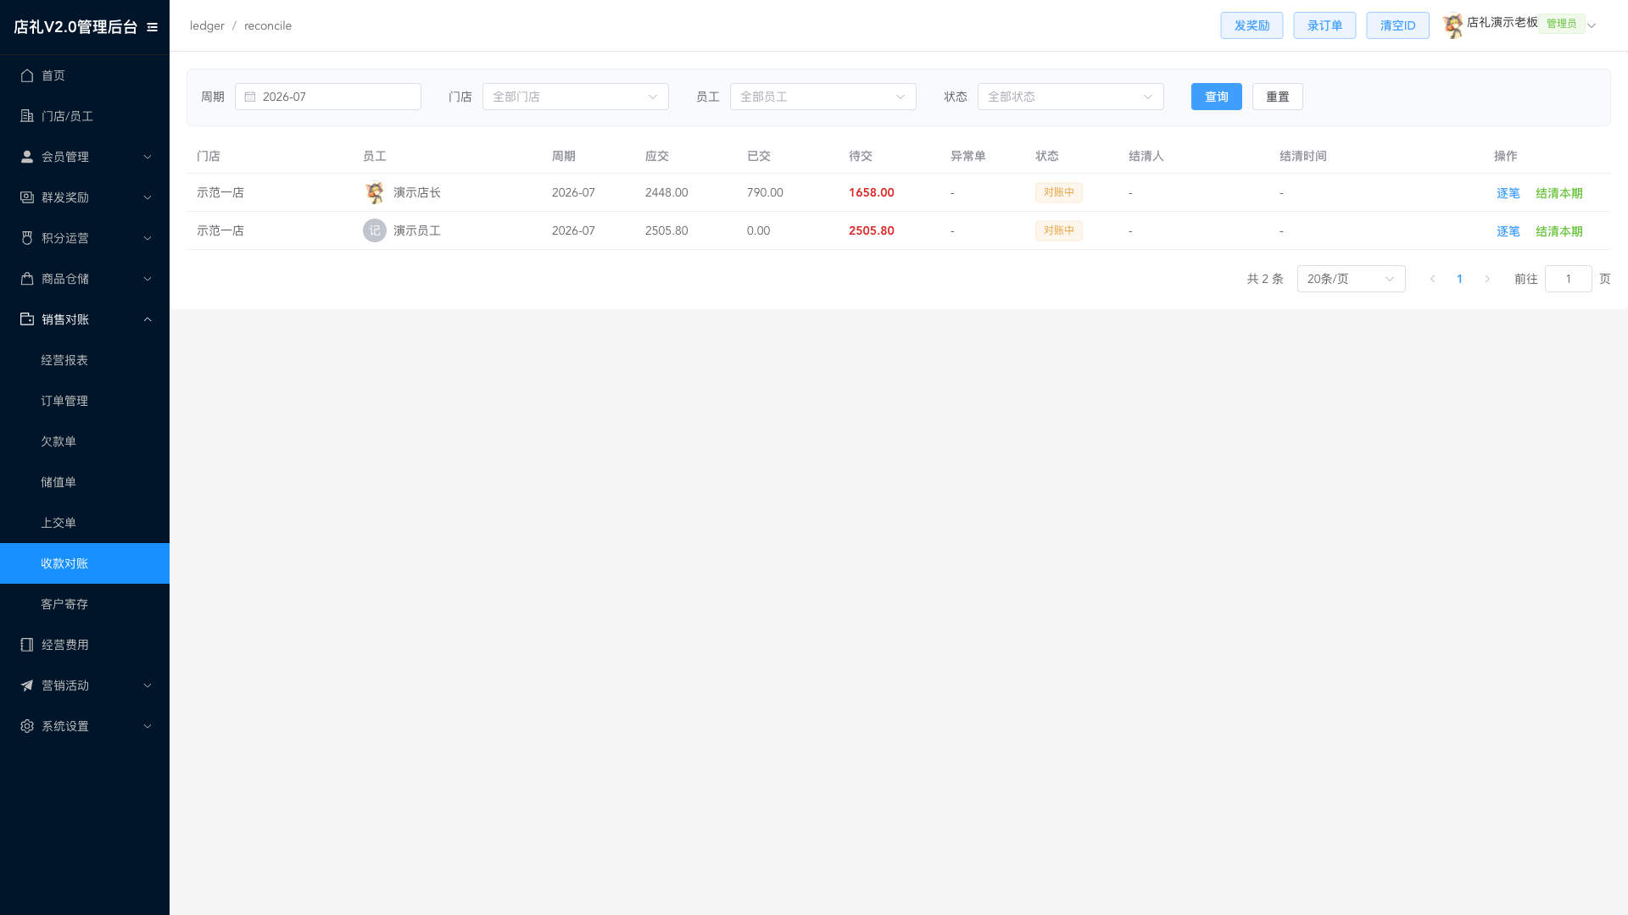Click the avatar of 演示店长
Screen dimensions: 1628x915
click(375, 192)
